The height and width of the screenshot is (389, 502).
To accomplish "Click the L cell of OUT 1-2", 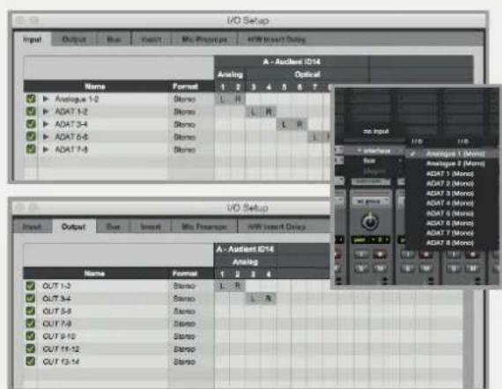I will (222, 286).
